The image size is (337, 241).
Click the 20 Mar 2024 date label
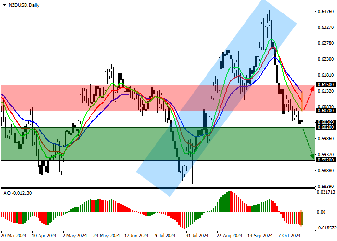pos(13,236)
